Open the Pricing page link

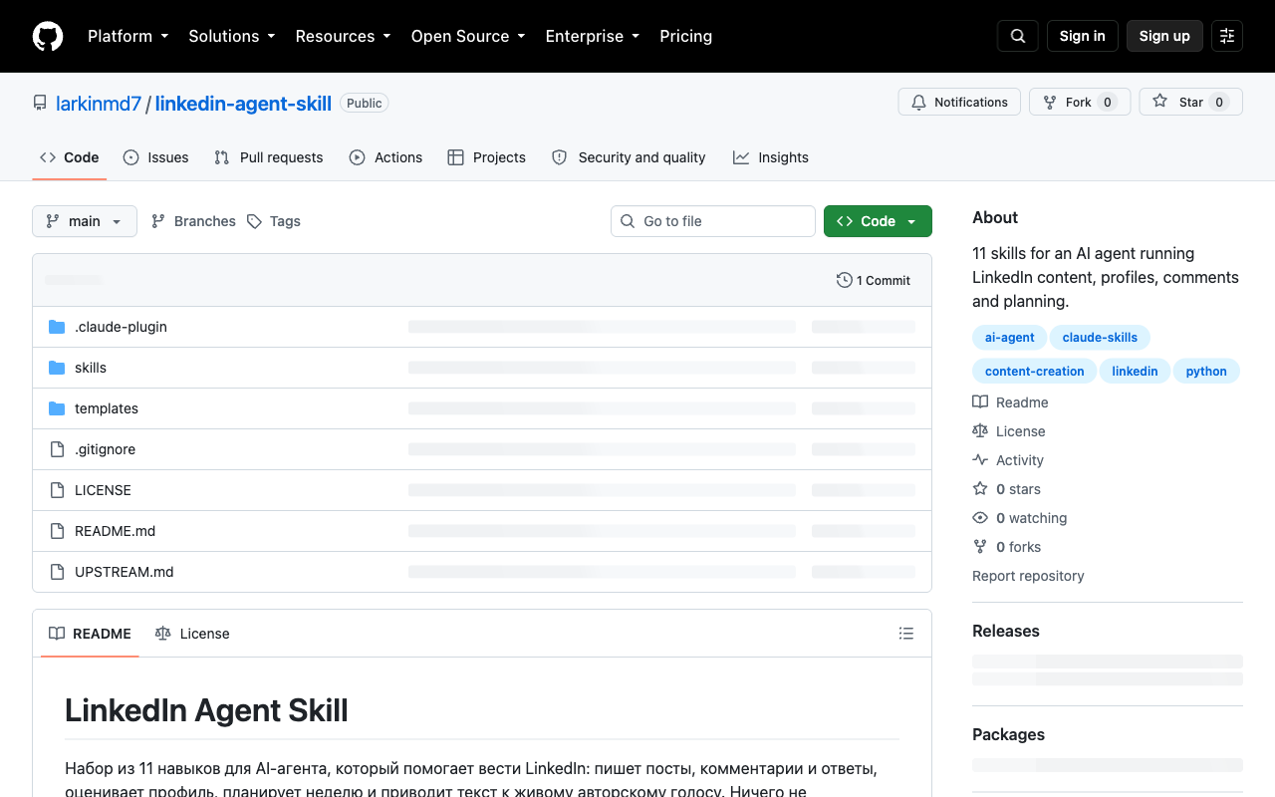coord(686,36)
